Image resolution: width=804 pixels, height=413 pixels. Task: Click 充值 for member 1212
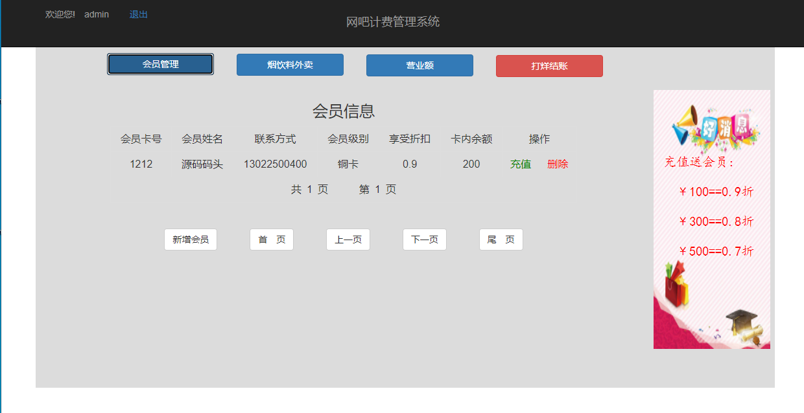pyautogui.click(x=521, y=164)
